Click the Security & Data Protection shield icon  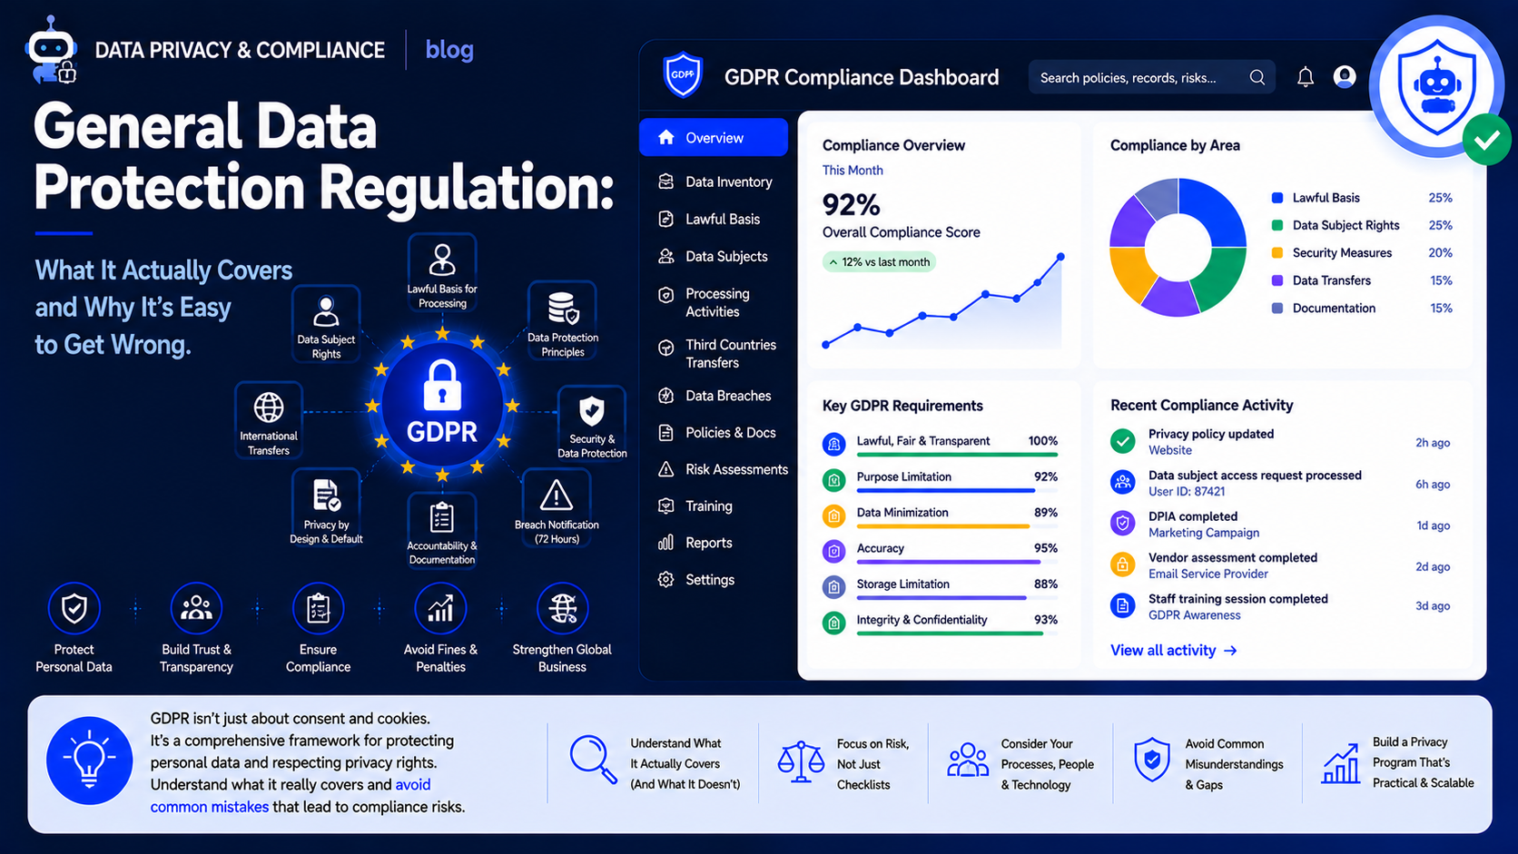tap(592, 411)
